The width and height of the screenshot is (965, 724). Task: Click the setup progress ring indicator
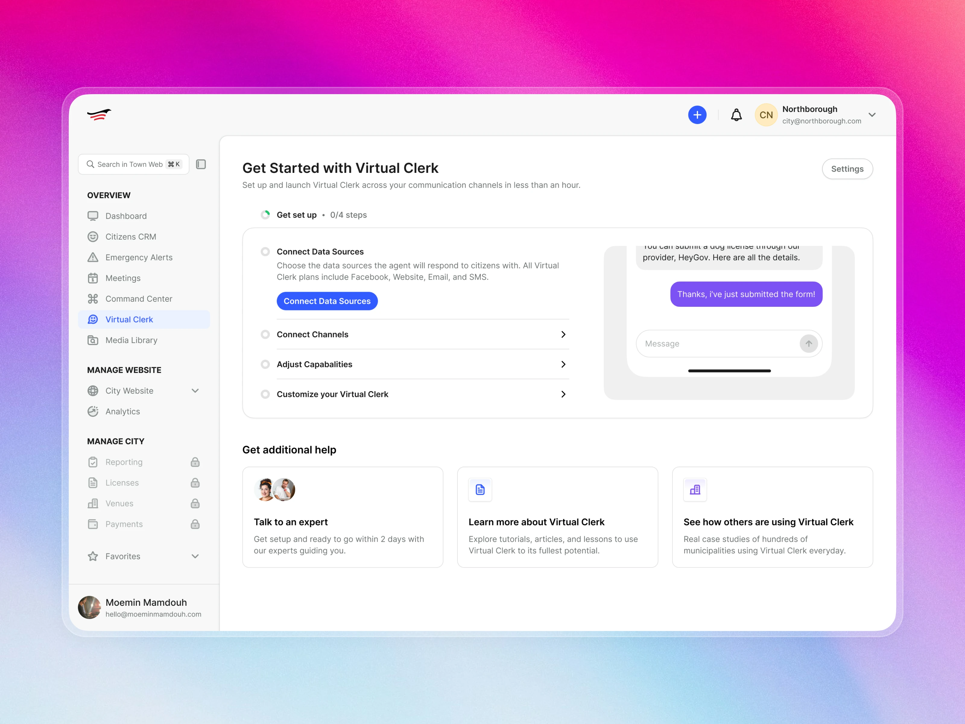pyautogui.click(x=265, y=215)
